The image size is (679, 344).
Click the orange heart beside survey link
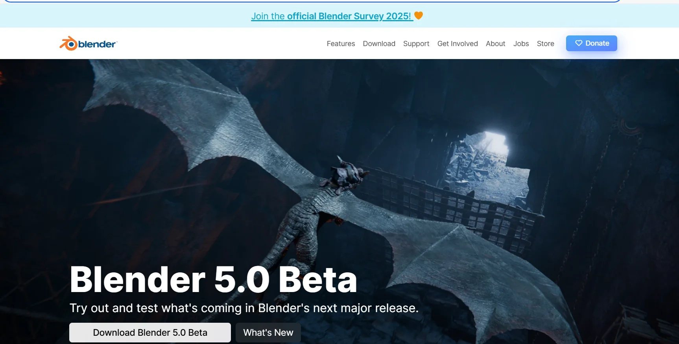click(419, 15)
